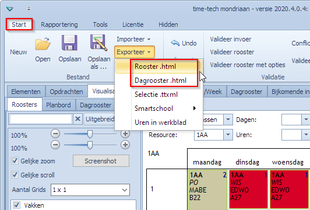Adjust the upper 100% zoom slider handle
The height and width of the screenshot is (210, 310).
[90, 134]
